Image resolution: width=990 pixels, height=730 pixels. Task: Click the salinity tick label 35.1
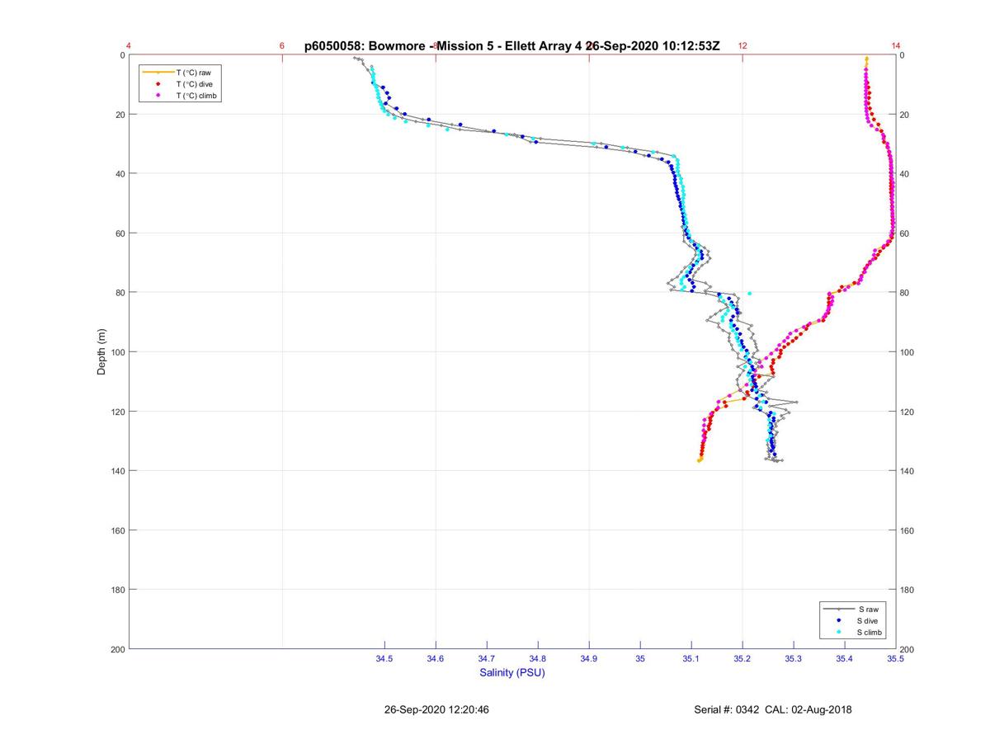click(691, 658)
